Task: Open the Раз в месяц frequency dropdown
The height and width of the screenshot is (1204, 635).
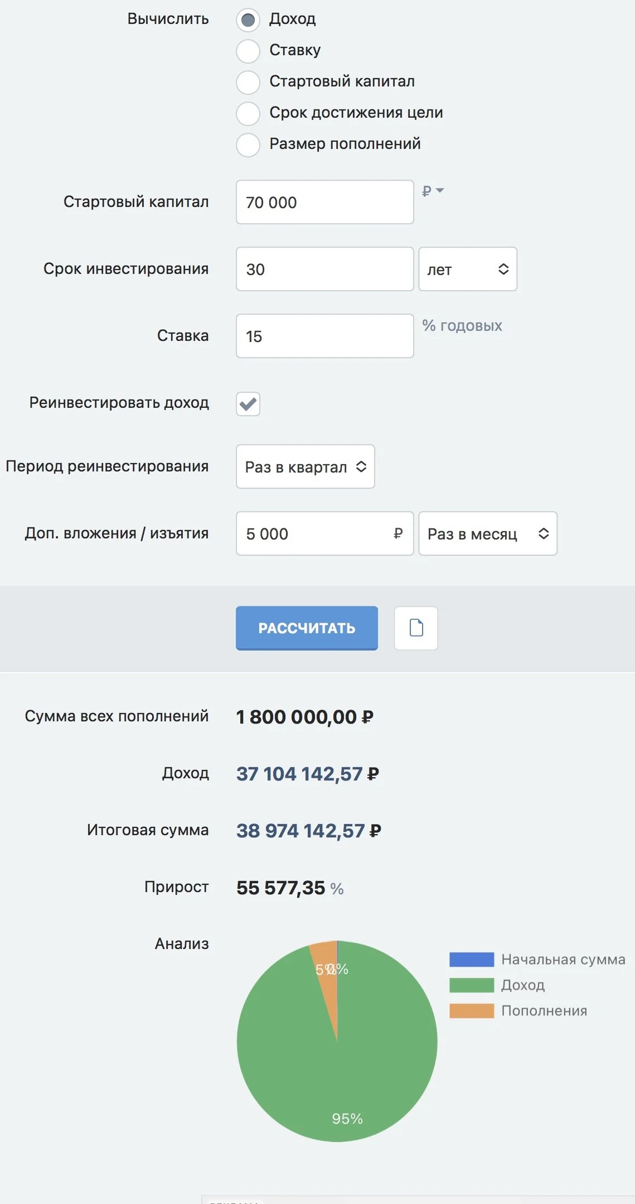Action: (488, 533)
